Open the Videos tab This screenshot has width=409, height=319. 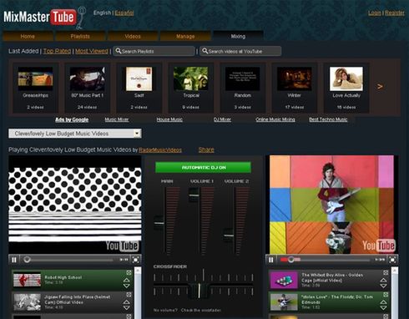[133, 36]
